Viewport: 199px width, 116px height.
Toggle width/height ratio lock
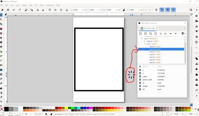[x=124, y=10]
